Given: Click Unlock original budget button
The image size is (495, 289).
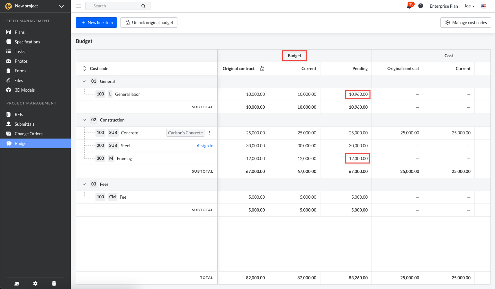Looking at the screenshot, I should tap(149, 23).
